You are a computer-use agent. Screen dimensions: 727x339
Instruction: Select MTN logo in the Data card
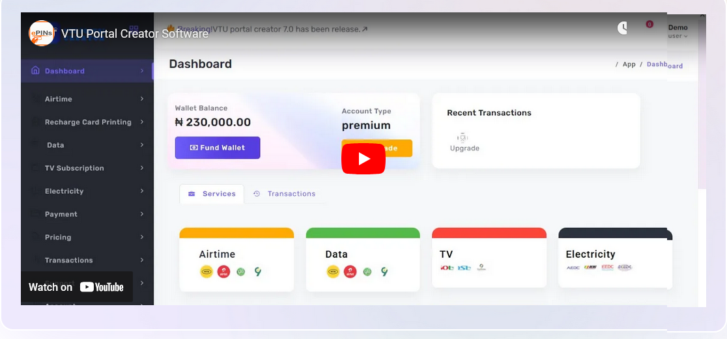pos(333,272)
